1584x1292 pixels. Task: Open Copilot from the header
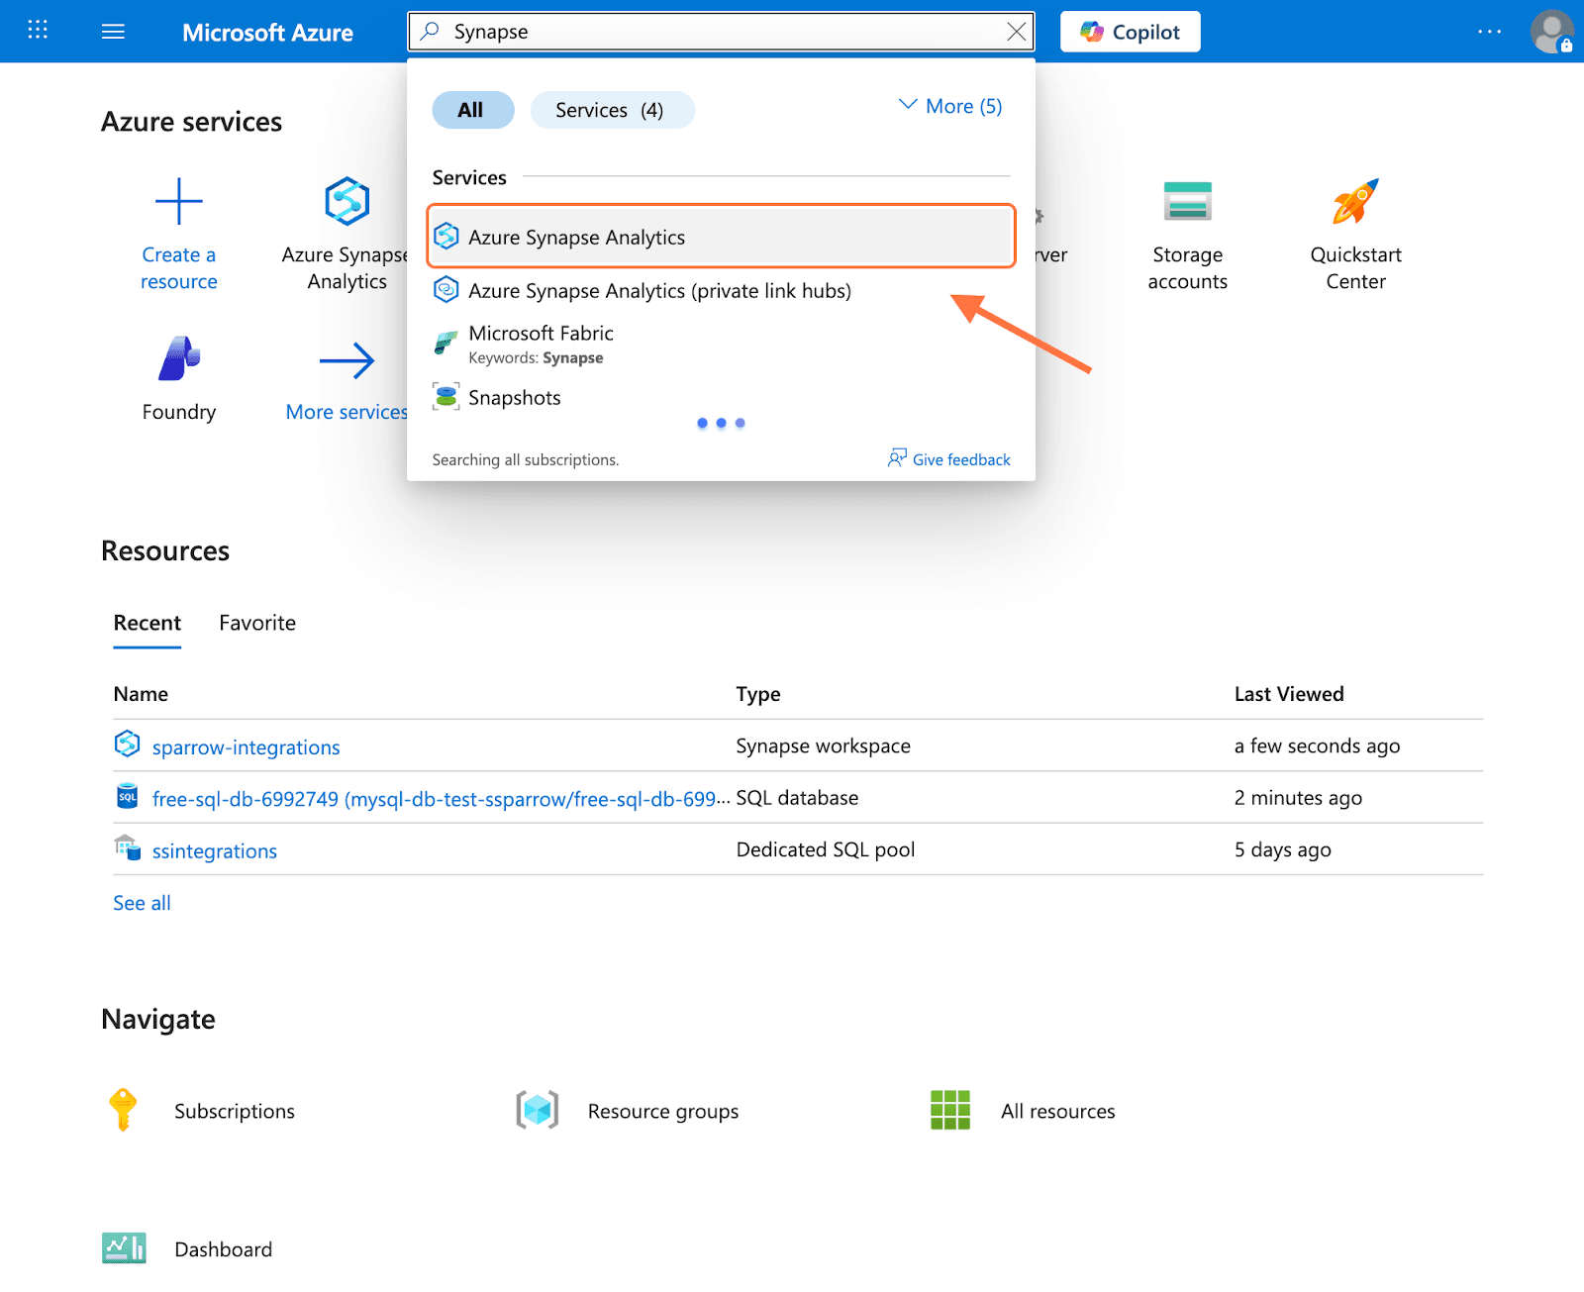click(x=1130, y=32)
